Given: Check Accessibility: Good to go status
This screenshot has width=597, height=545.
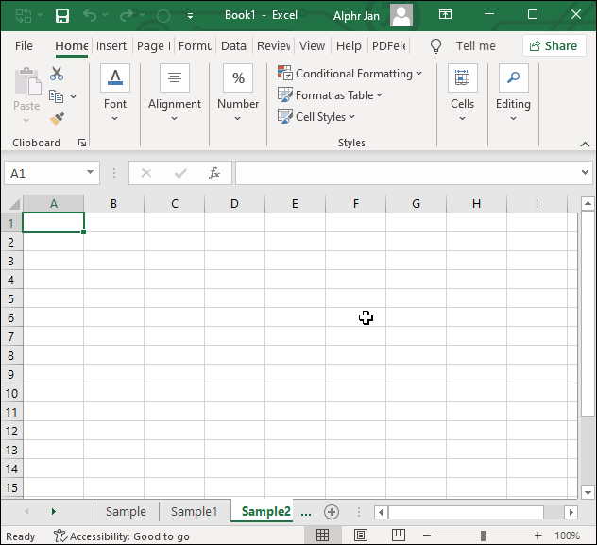Looking at the screenshot, I should pos(122,536).
